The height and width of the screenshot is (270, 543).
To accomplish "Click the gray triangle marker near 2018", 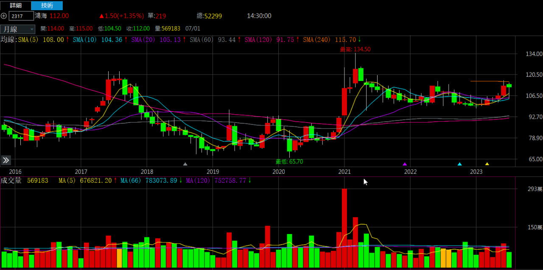I will point(185,164).
